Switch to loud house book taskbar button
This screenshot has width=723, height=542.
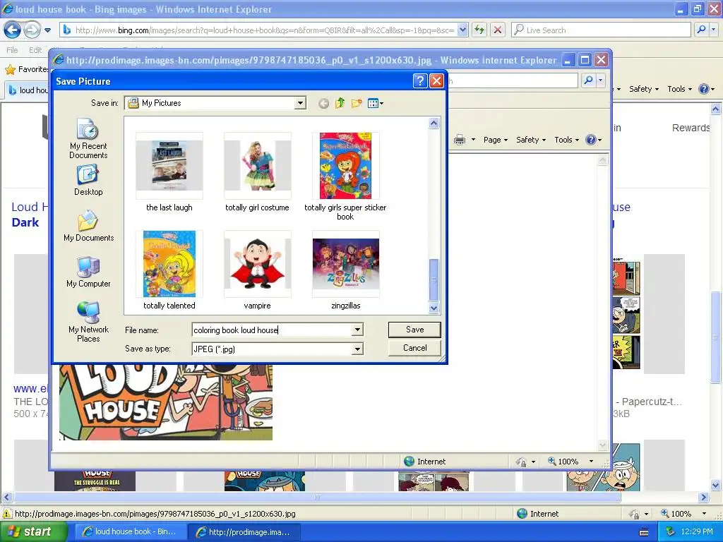click(x=131, y=532)
